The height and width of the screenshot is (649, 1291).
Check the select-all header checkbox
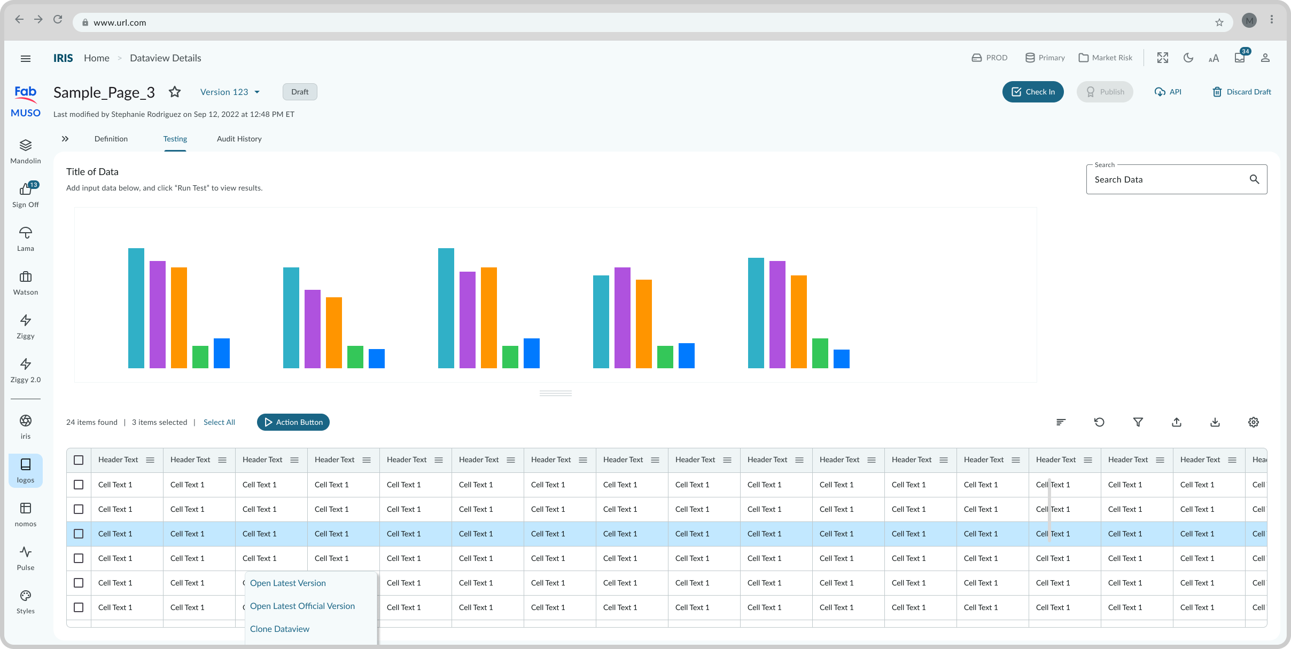79,460
